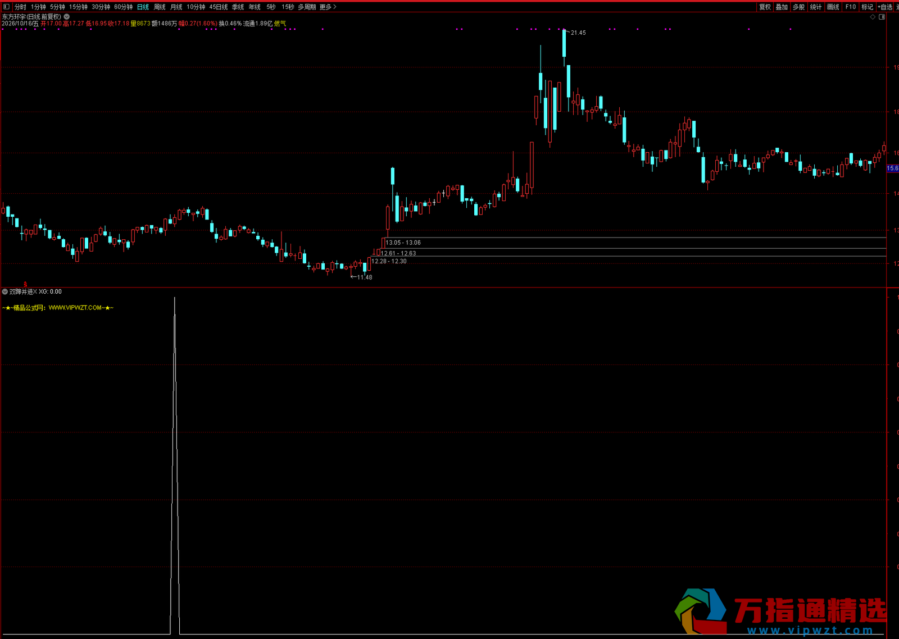
Task: Click the diamond icon in the chart's top-right corner
Action: coord(873,17)
